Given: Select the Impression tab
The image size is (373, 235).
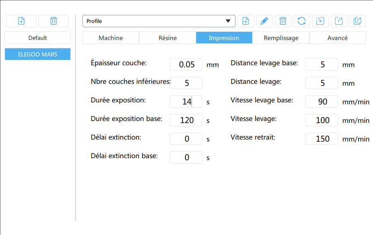Looking at the screenshot, I should pos(224,38).
